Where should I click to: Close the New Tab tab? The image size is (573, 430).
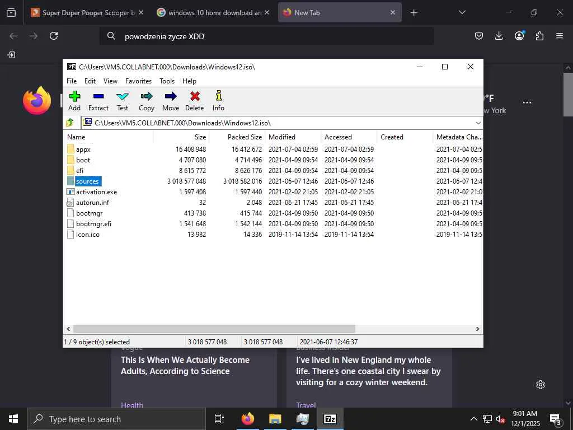(393, 12)
